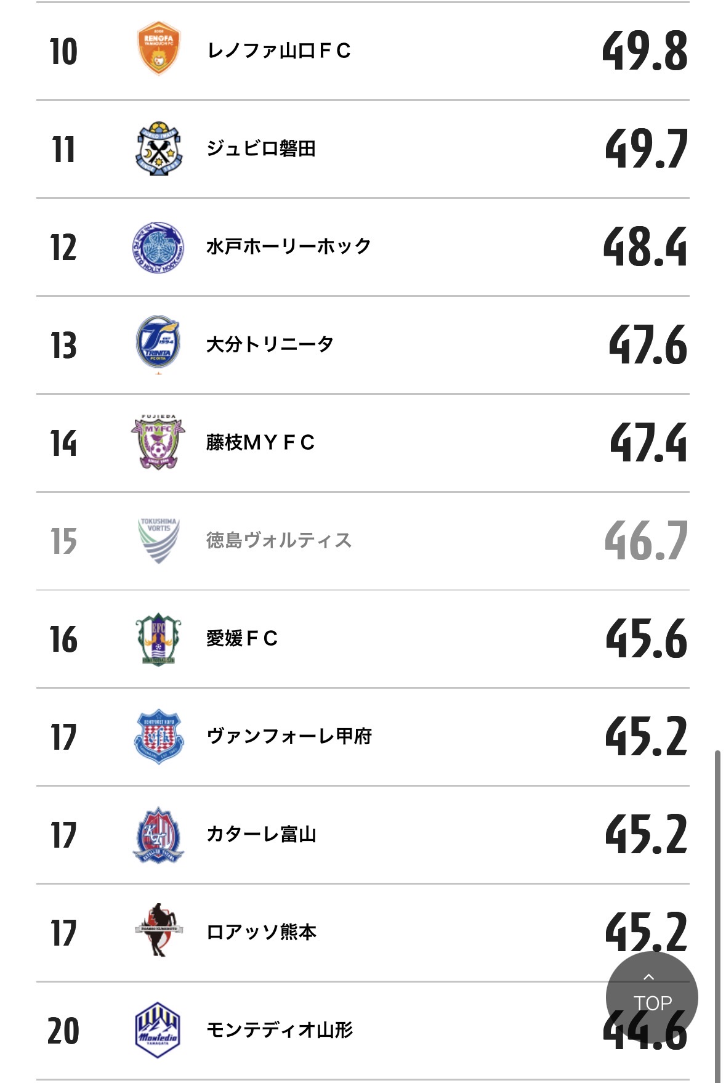
Task: Open the レノファ山口FC team link
Action: tap(279, 51)
